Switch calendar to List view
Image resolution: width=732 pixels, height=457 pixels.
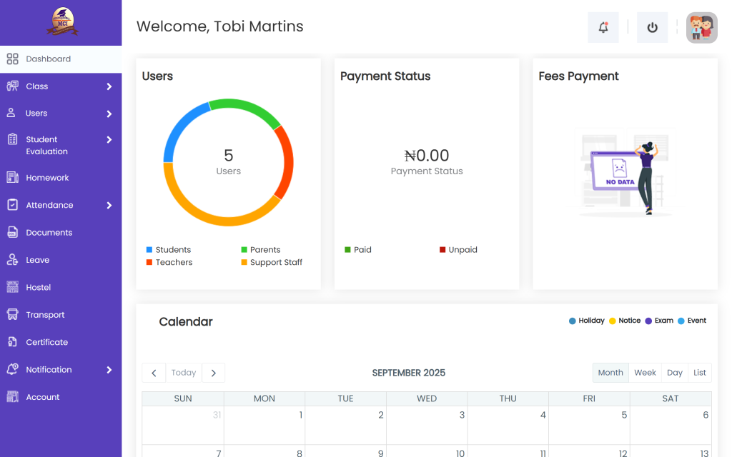click(x=699, y=373)
